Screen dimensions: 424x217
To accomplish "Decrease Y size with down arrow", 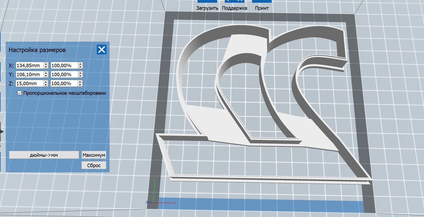I will tap(46, 76).
